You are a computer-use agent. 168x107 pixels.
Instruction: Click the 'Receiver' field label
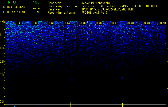54,9
